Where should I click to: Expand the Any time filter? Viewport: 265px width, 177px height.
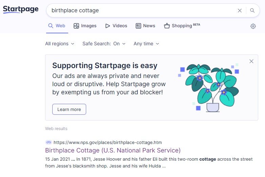click(x=146, y=44)
